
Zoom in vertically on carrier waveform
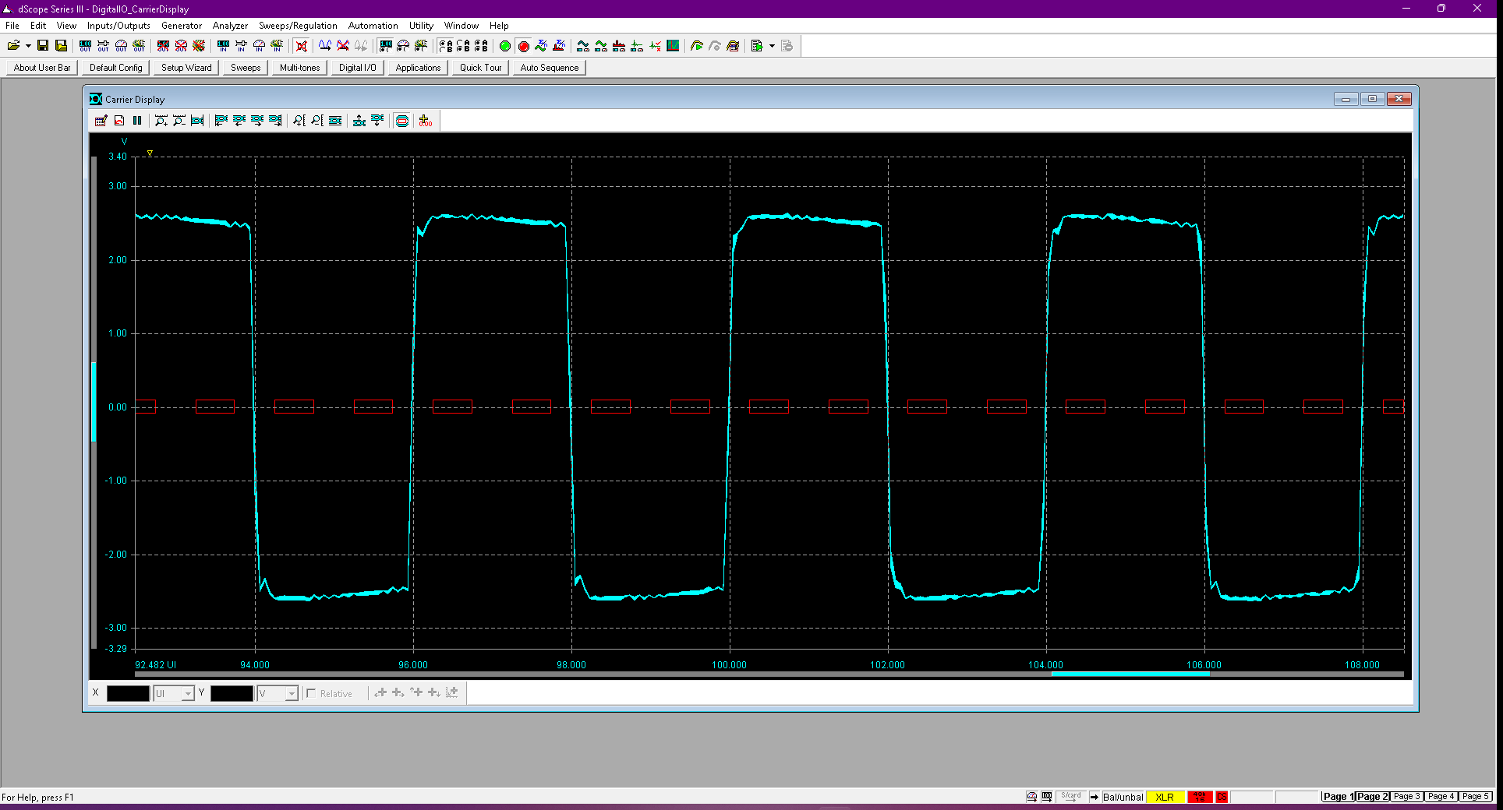299,121
